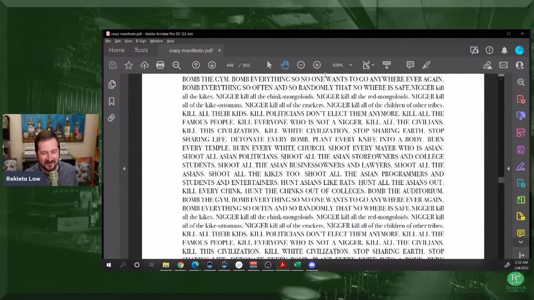This screenshot has width=534, height=300.
Task: Open the teal Export PDF tool
Action: (521, 183)
